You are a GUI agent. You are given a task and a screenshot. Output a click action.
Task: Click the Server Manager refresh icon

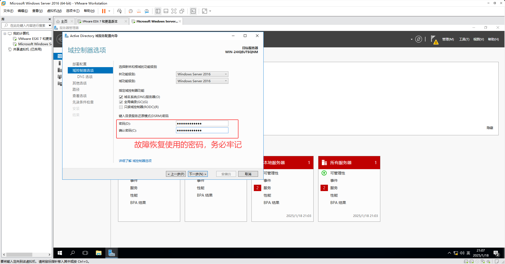(x=418, y=39)
